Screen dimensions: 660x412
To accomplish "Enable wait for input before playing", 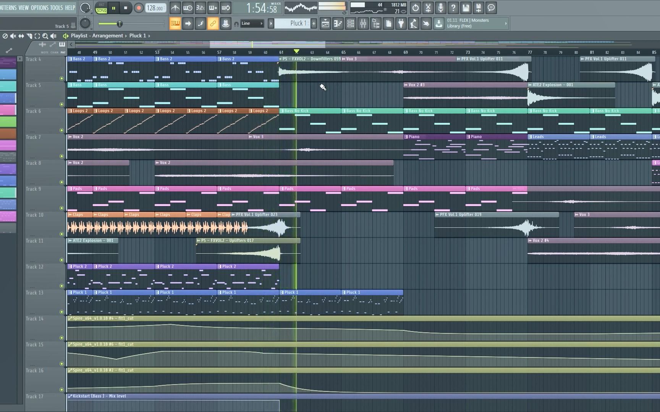I will coord(188,8).
